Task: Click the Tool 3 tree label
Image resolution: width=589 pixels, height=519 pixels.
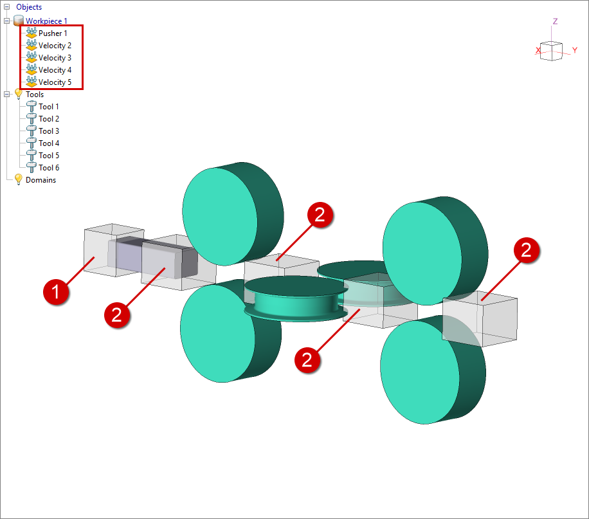Action: [49, 131]
